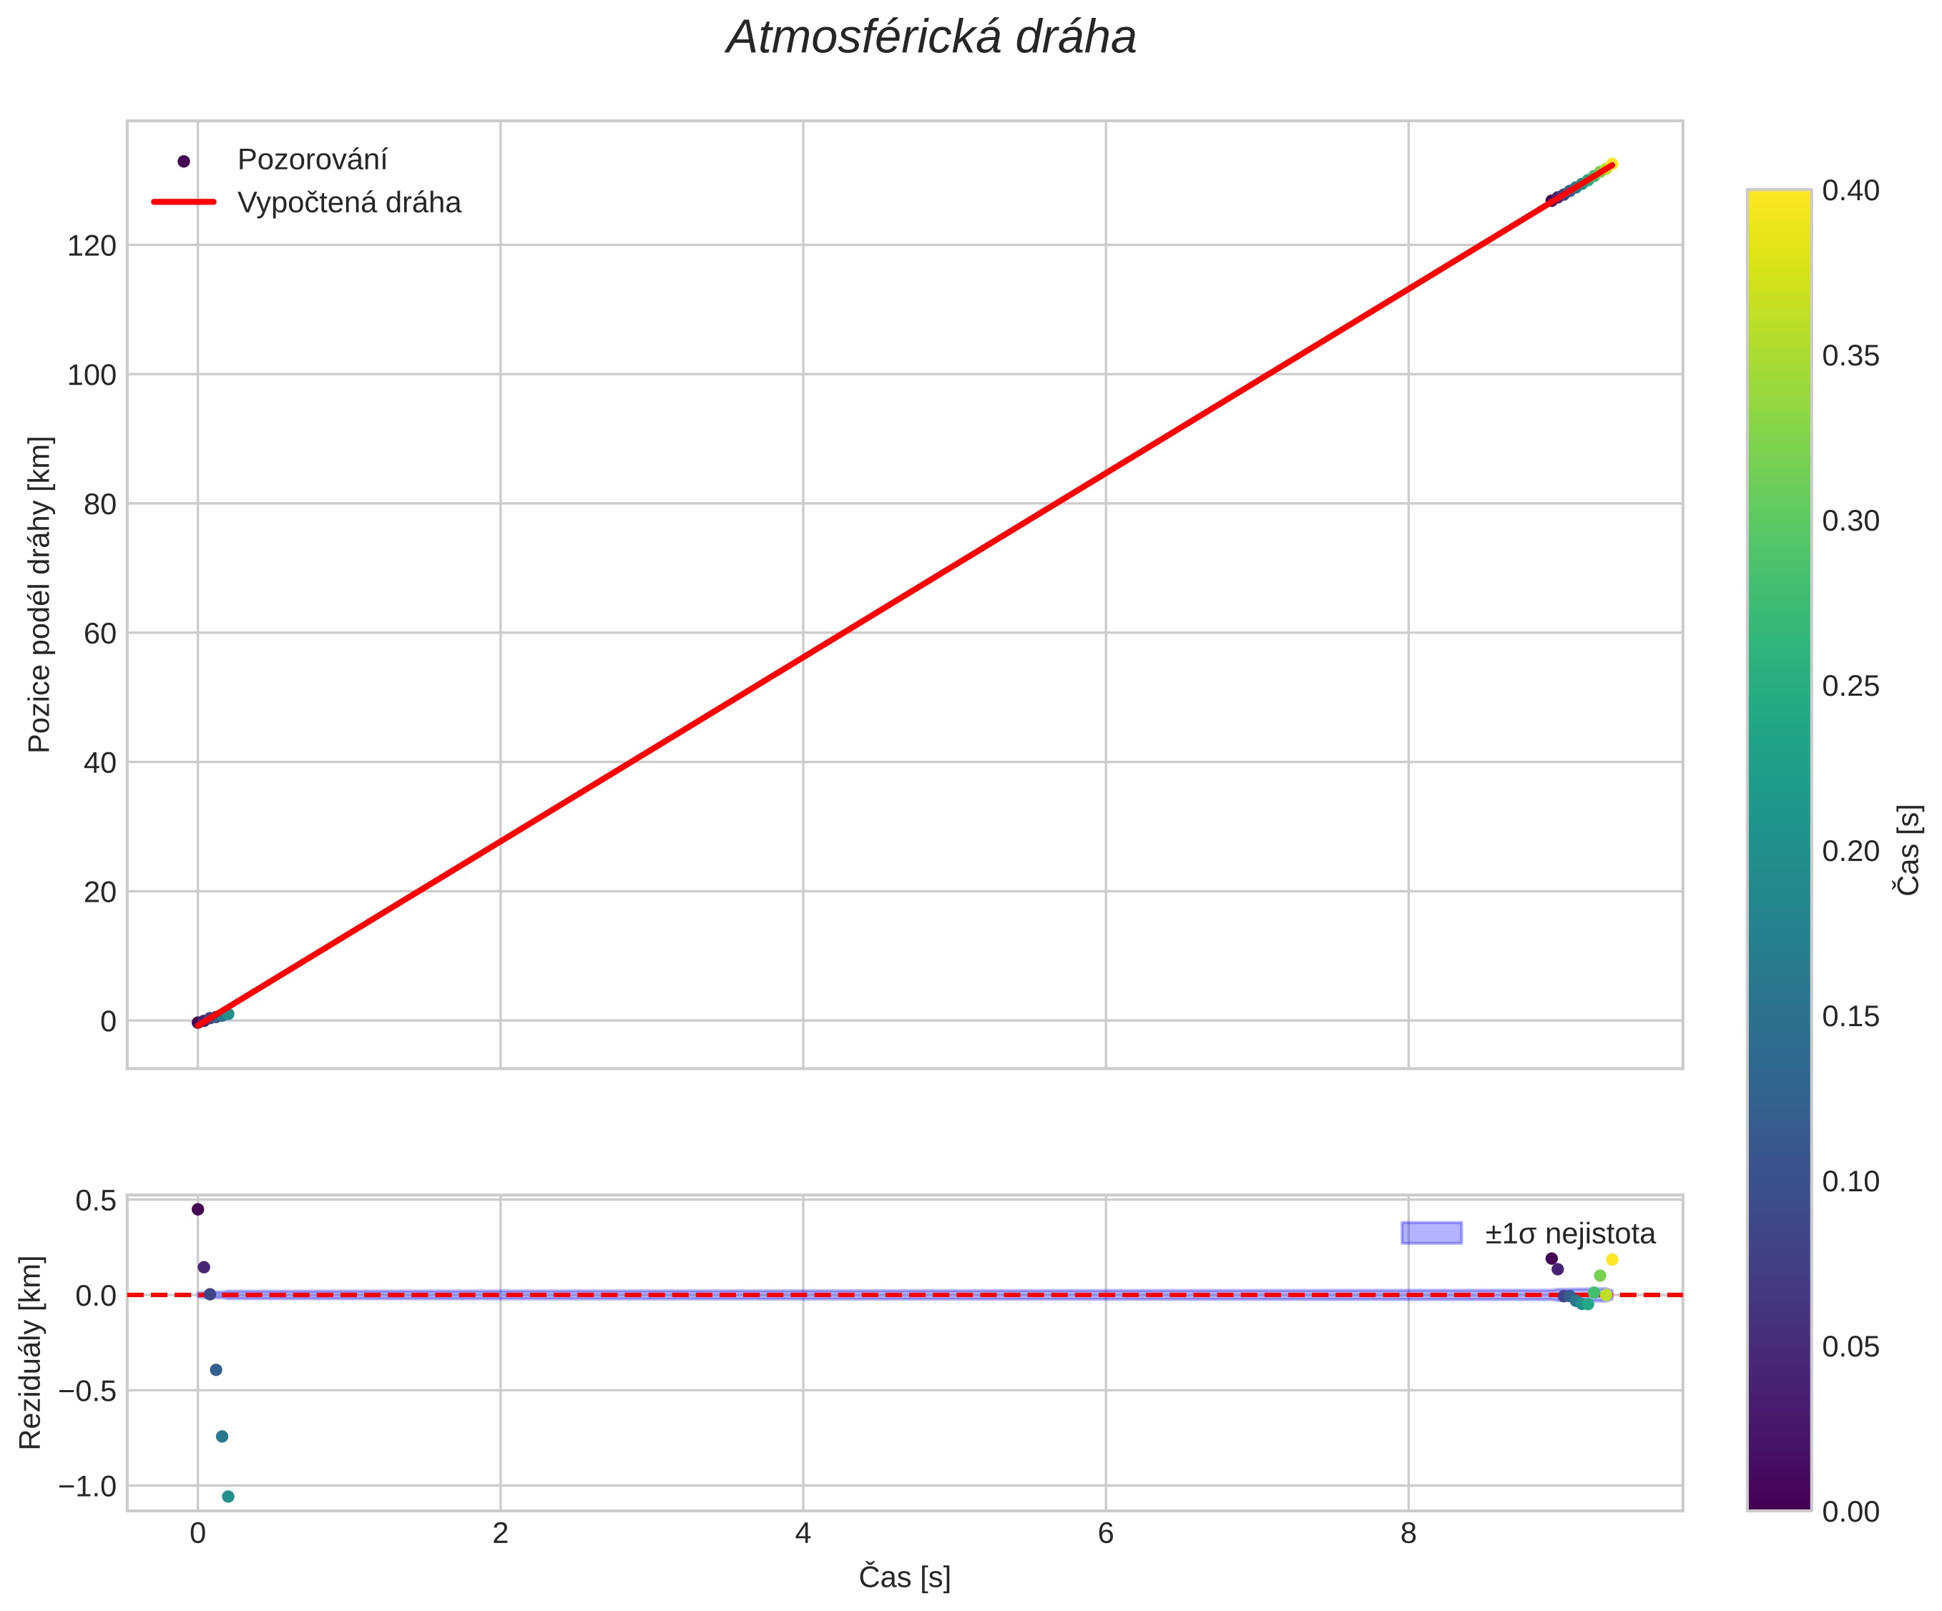Click the residual point near −0.4 km

click(x=217, y=1370)
